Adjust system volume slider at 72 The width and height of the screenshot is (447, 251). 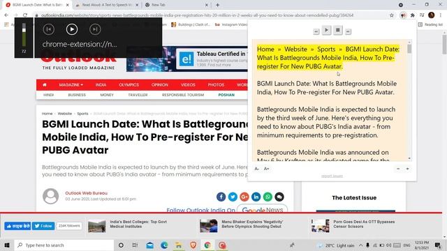(x=24, y=30)
